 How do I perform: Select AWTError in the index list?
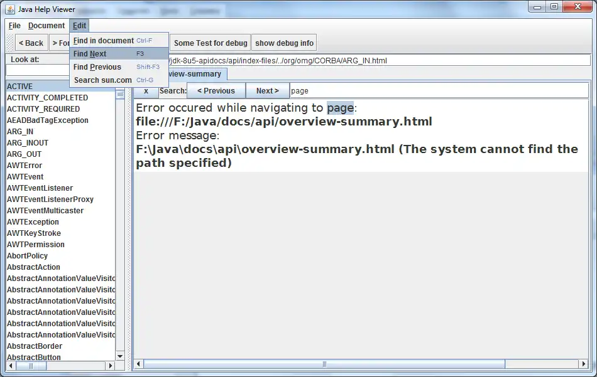(x=61, y=166)
